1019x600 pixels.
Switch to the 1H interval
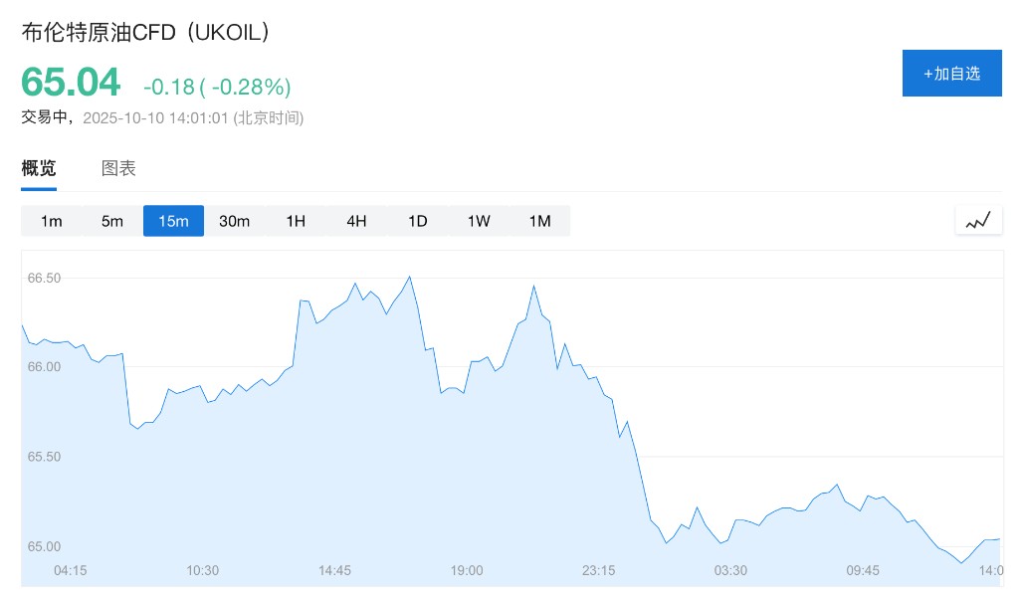(296, 221)
